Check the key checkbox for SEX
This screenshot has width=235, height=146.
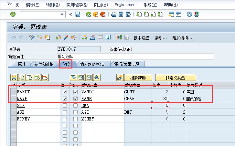65,105
